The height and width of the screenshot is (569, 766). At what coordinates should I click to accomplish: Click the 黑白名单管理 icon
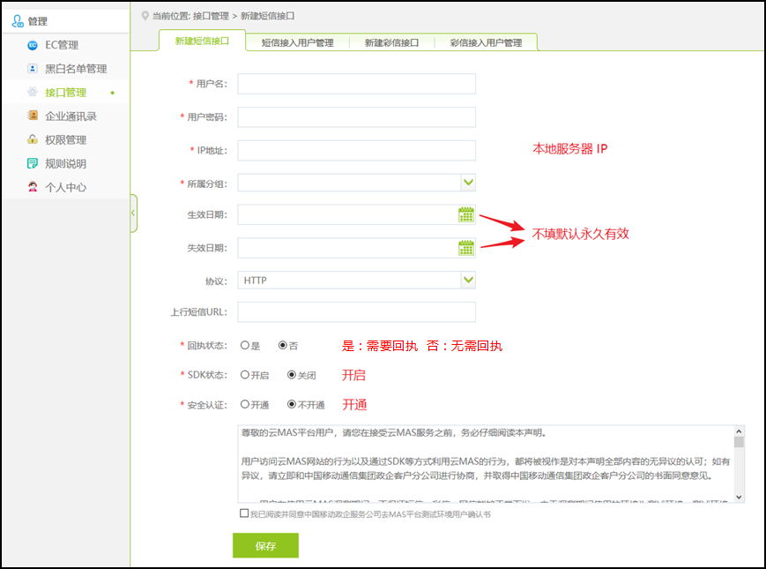click(33, 69)
